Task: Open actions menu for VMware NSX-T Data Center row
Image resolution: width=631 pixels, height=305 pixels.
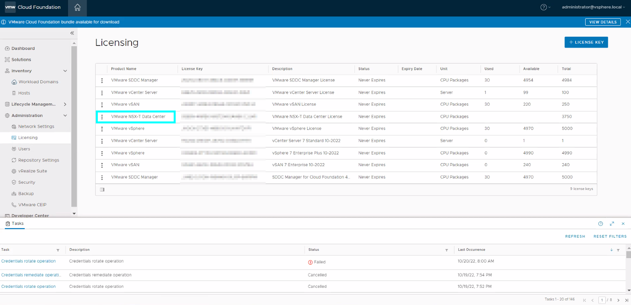Action: (102, 117)
